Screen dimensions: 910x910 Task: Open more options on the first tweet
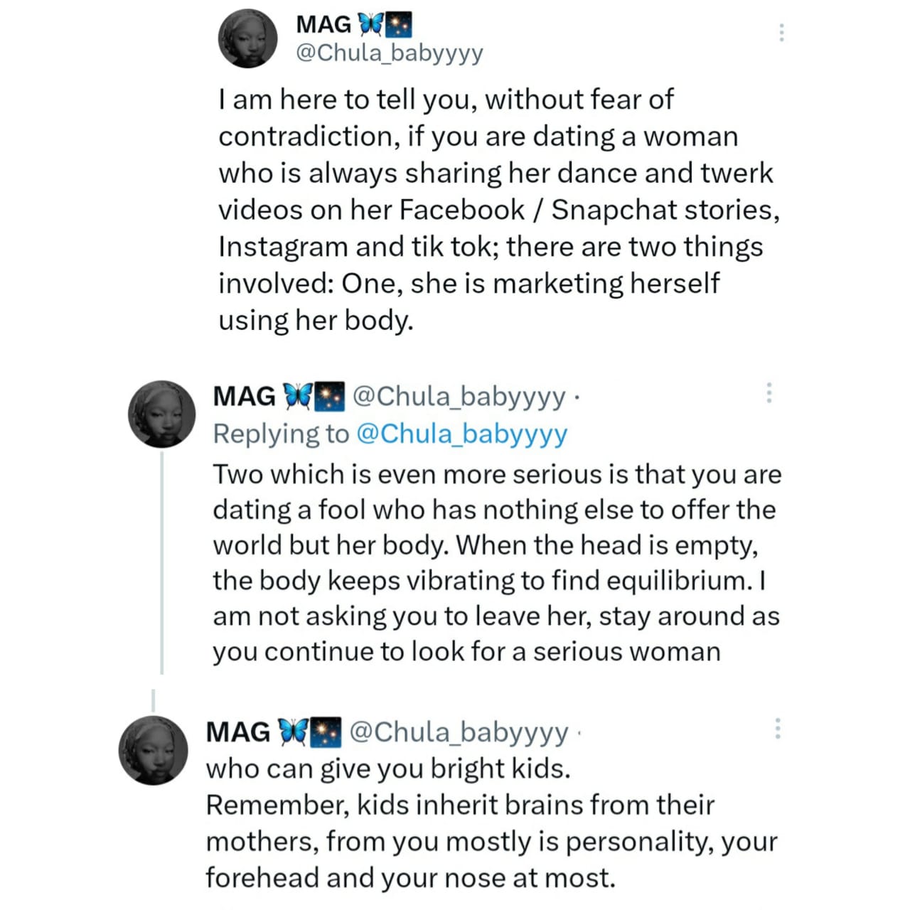tap(781, 33)
